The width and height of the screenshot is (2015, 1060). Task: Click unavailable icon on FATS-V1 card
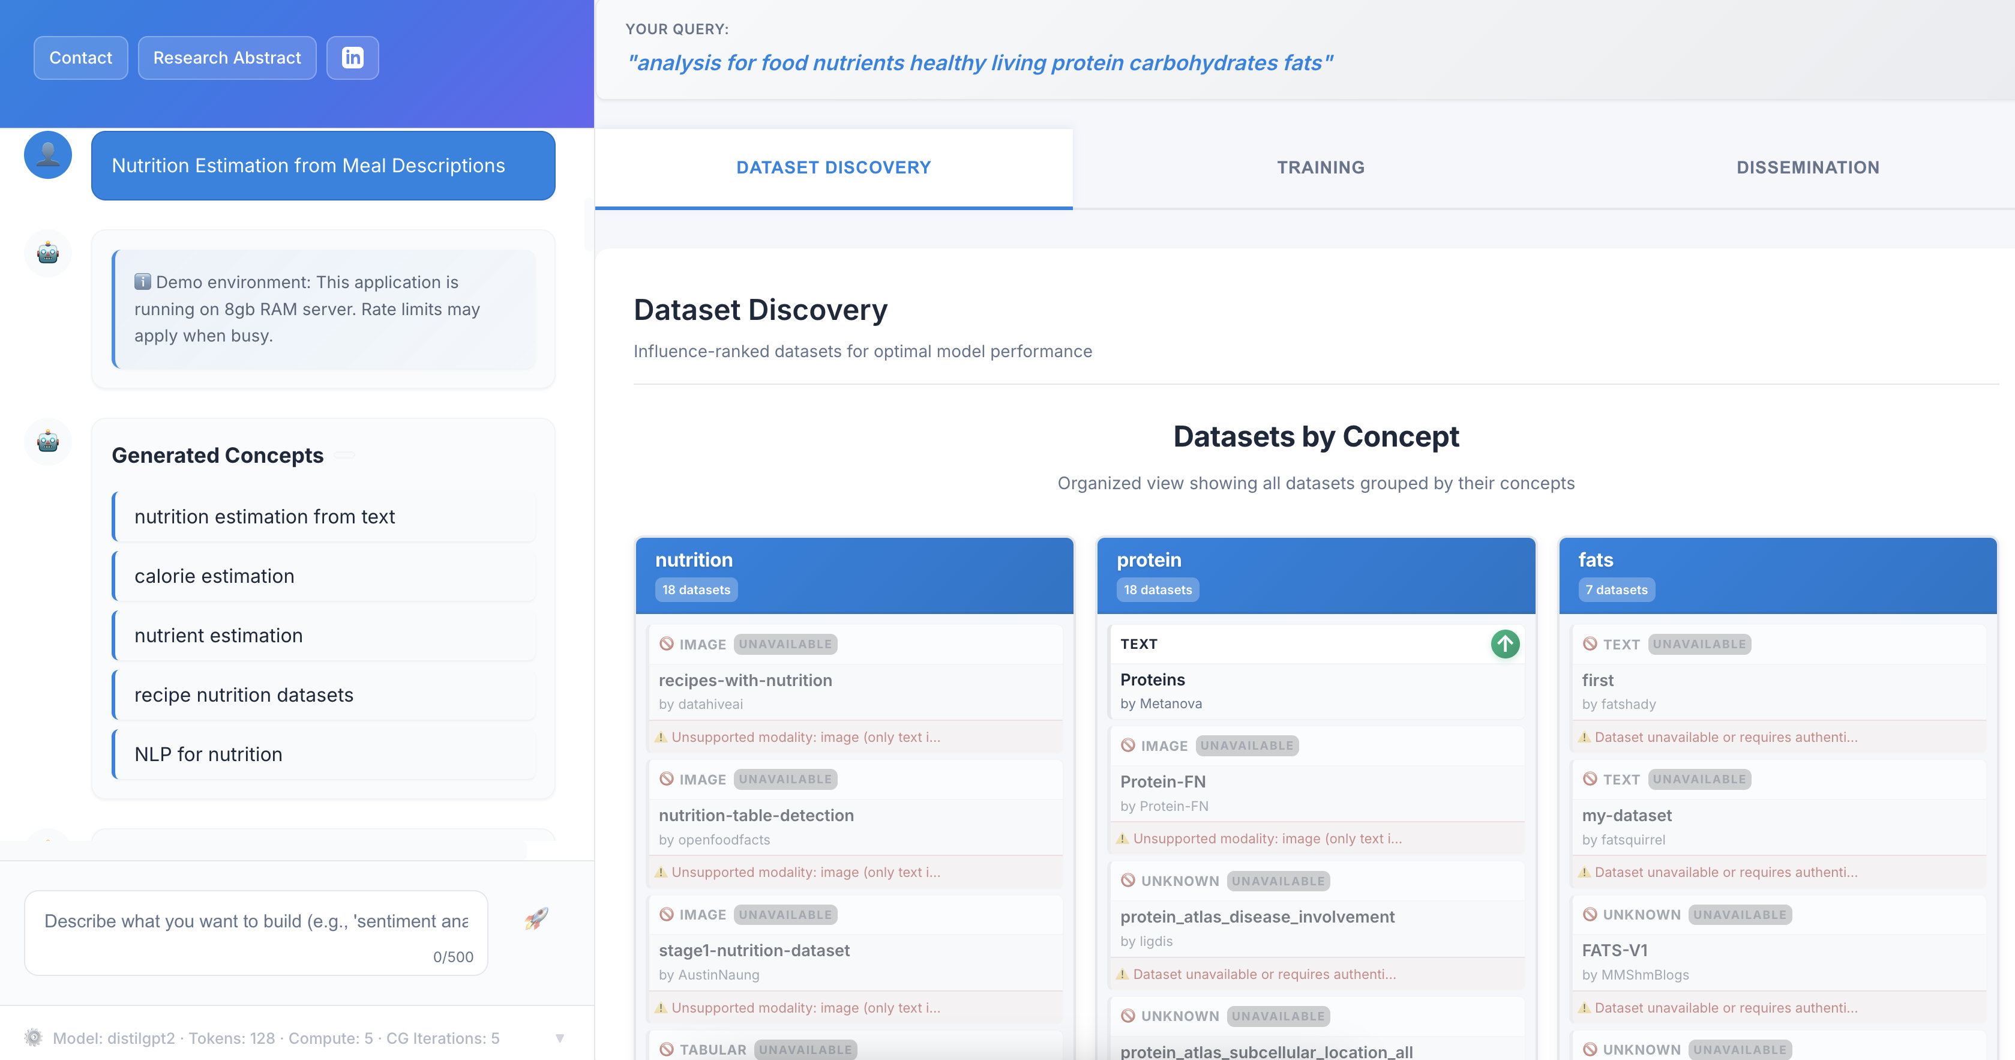(x=1590, y=915)
